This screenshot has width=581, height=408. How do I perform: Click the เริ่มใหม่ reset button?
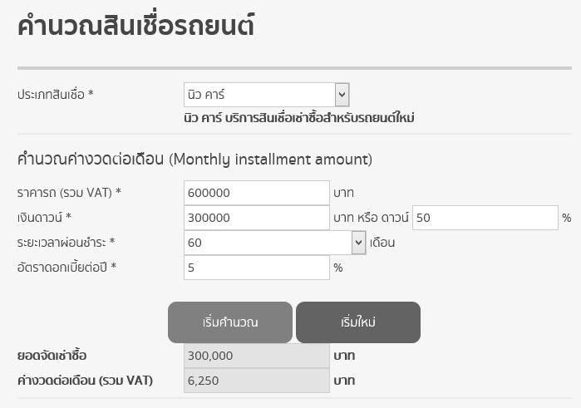point(357,322)
